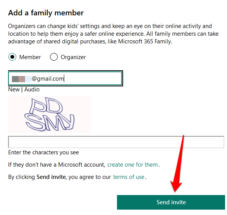The image size is (227, 215).
Task: Focus the email address input field
Action: [65, 78]
